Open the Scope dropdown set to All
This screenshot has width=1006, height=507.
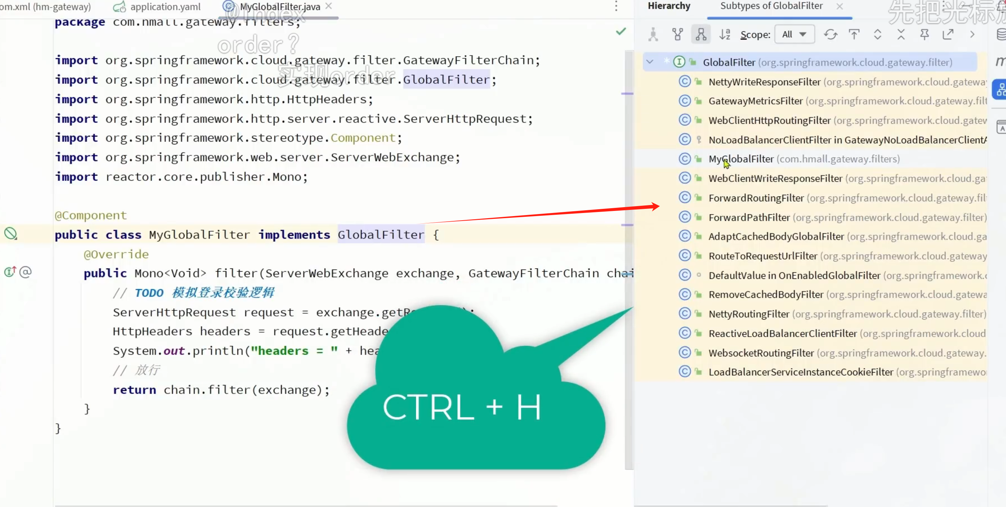pos(794,35)
